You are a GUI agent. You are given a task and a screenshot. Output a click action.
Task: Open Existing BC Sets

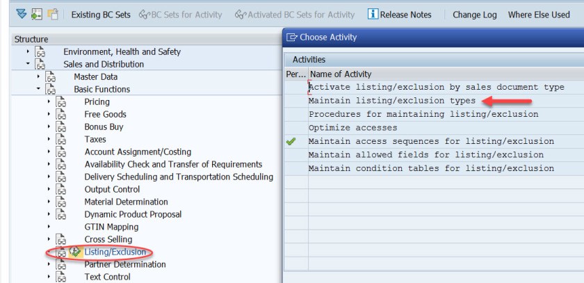(x=100, y=15)
